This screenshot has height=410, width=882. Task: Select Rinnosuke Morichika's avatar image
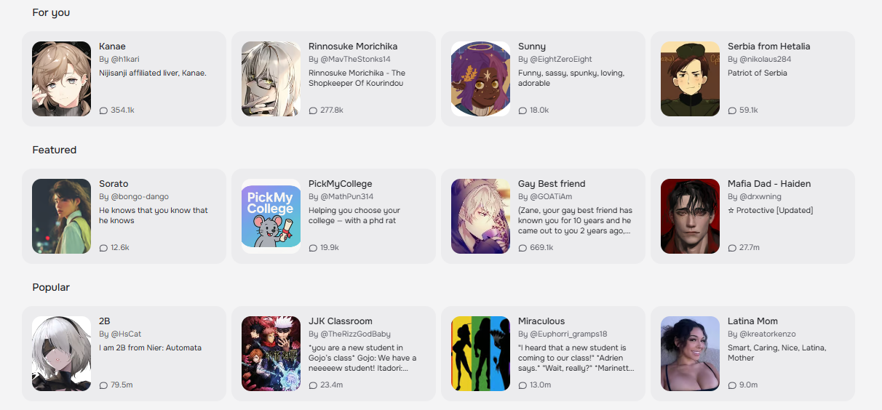[271, 79]
